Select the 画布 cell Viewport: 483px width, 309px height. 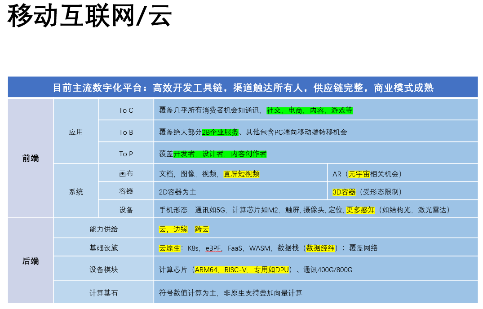[126, 174]
